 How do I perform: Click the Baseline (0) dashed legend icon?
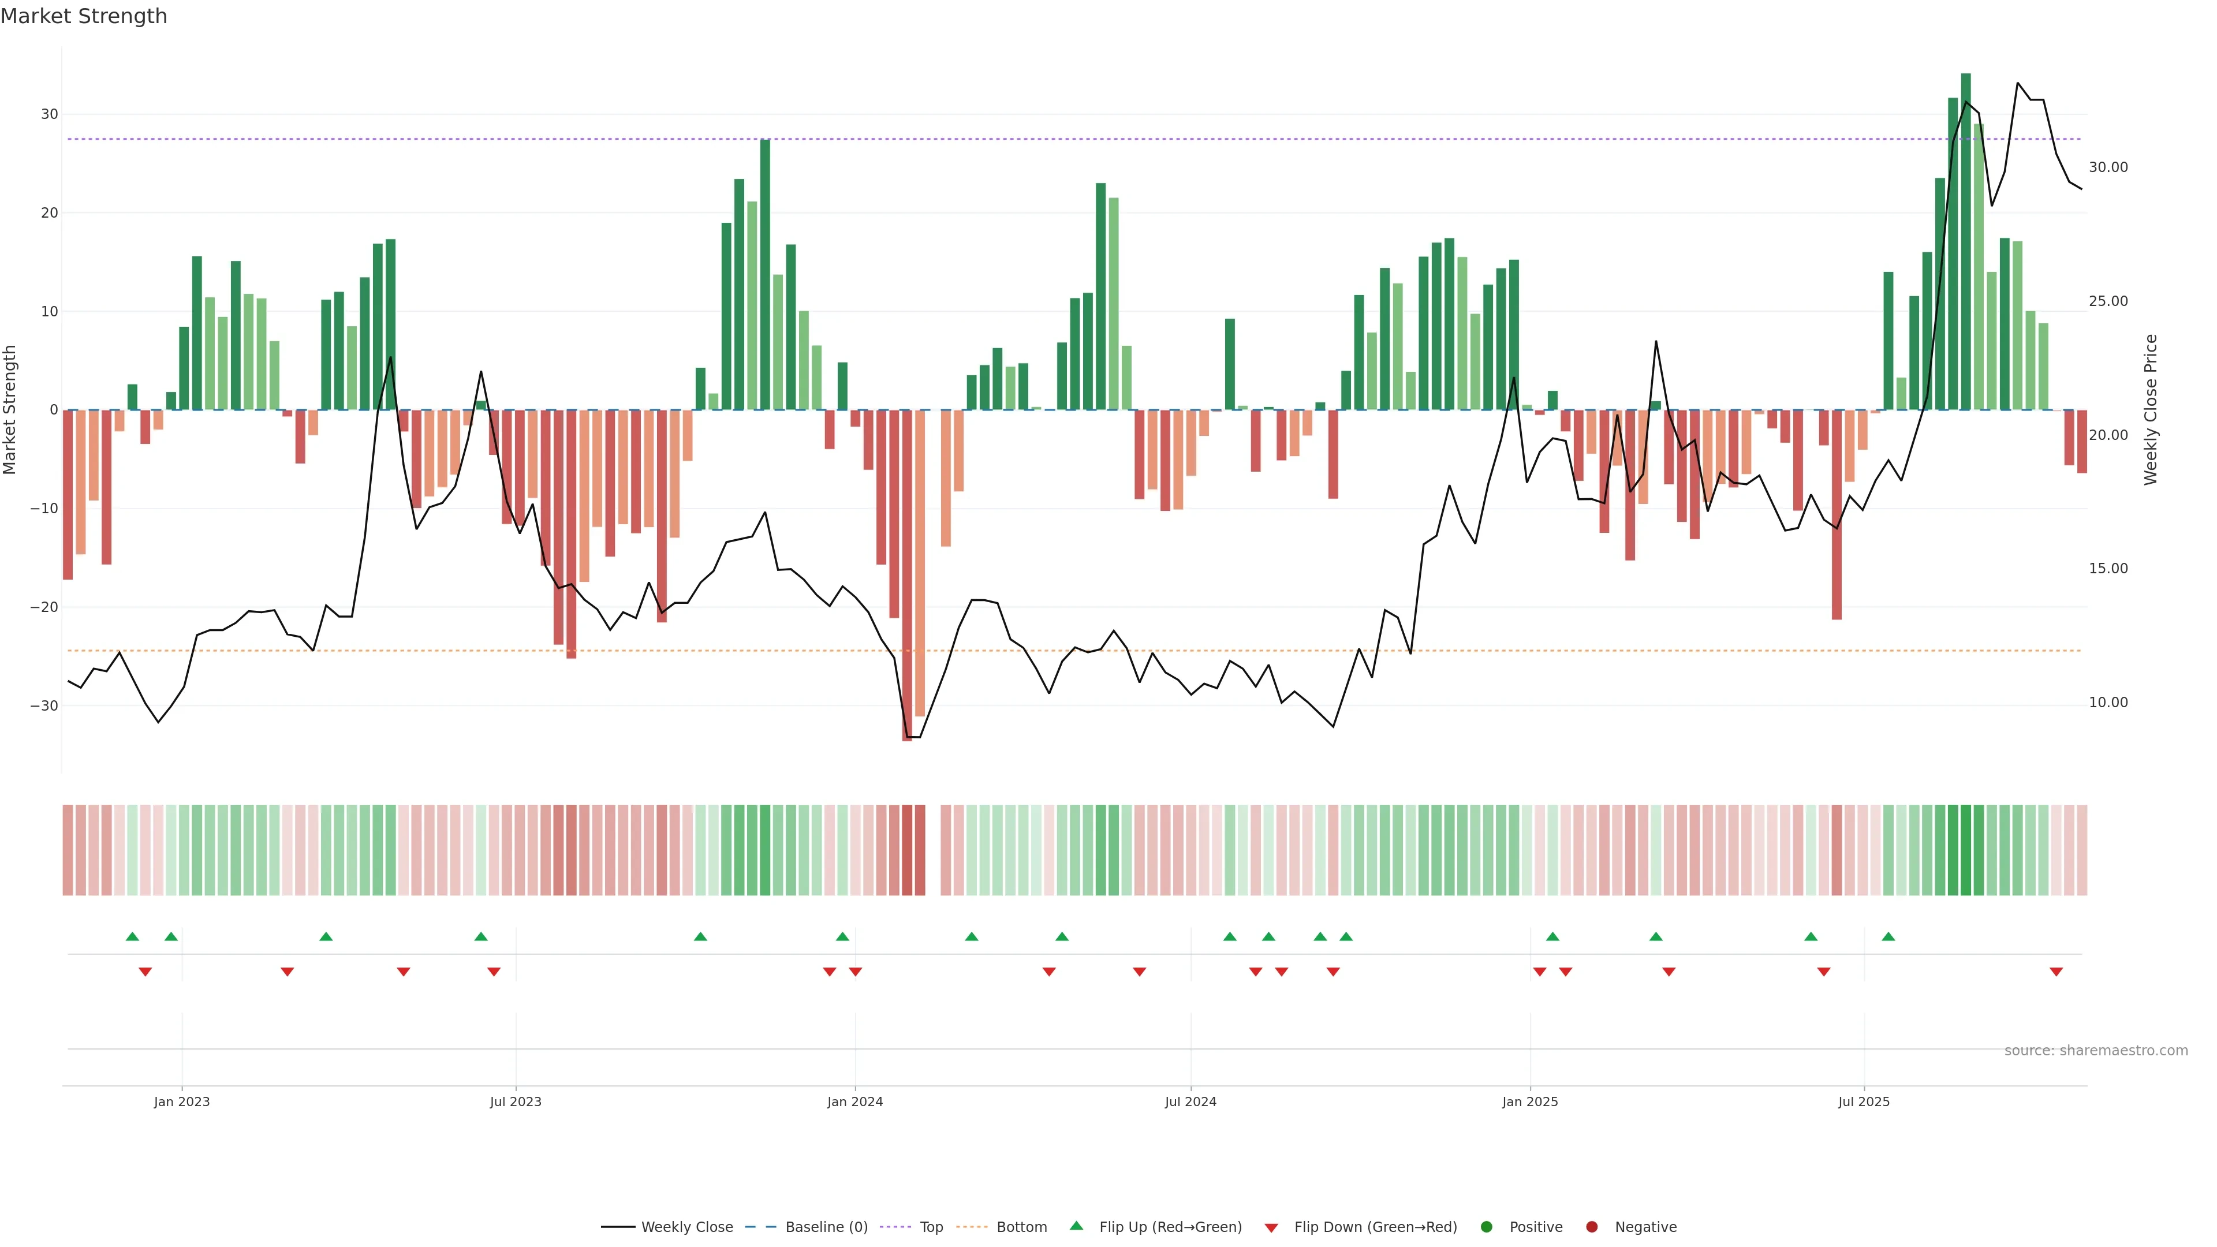[760, 1227]
